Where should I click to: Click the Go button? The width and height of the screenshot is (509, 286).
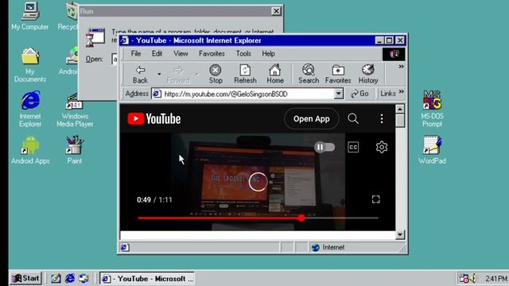[x=359, y=94]
